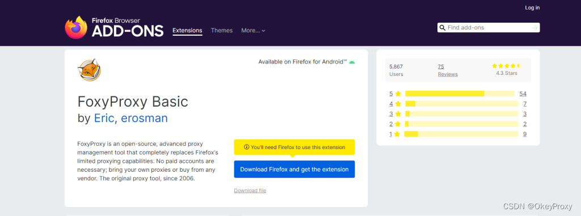
Task: Click the green Android robot icon
Action: tap(352, 62)
